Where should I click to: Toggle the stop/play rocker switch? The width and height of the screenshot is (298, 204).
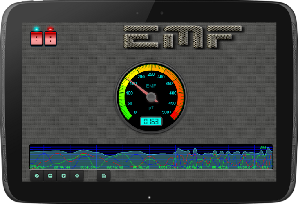(36, 39)
